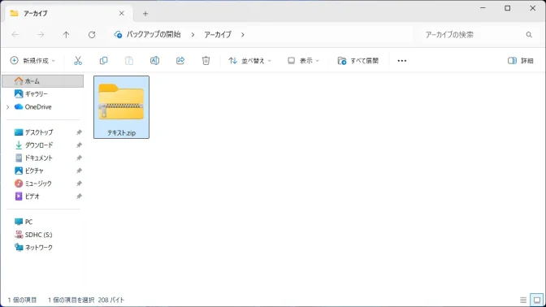The width and height of the screenshot is (546, 307).
Task: Switch to large icons view icon
Action: click(x=537, y=300)
